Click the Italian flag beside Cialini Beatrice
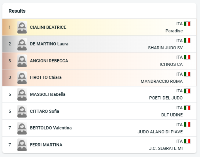This screenshot has height=157, width=200. pos(187,24)
